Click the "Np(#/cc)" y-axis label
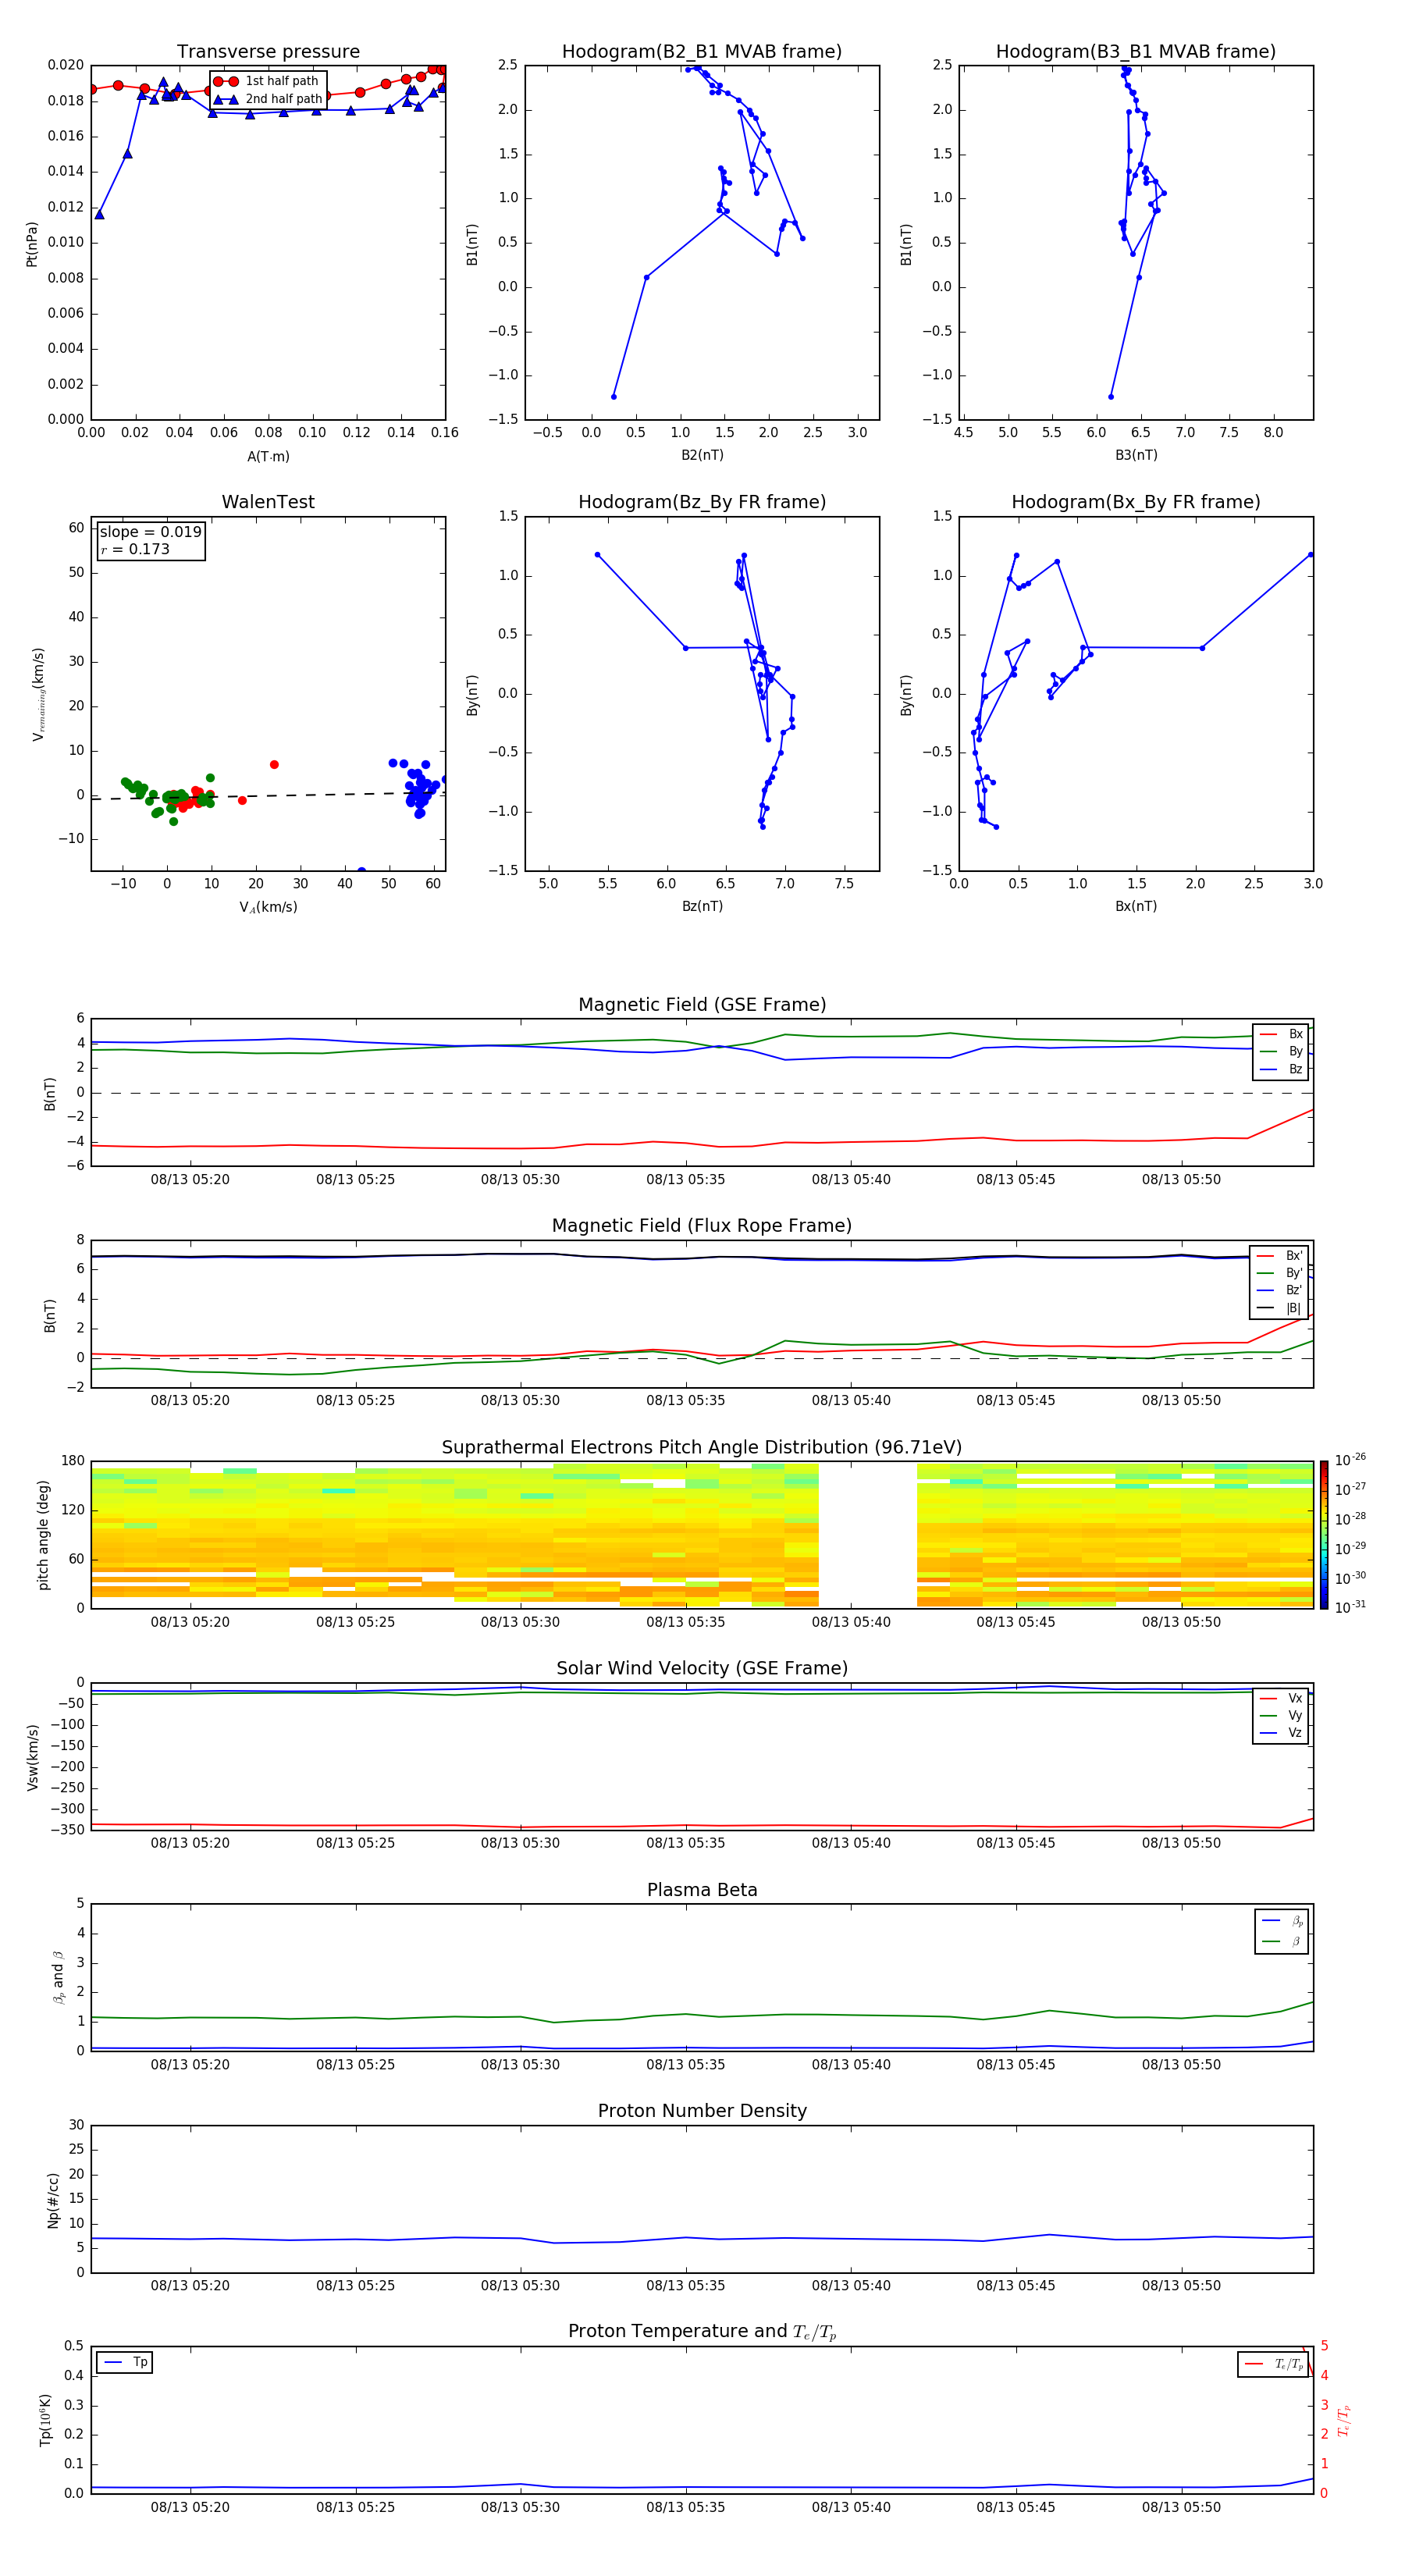This screenshot has height=2576, width=1405. (x=53, y=2200)
